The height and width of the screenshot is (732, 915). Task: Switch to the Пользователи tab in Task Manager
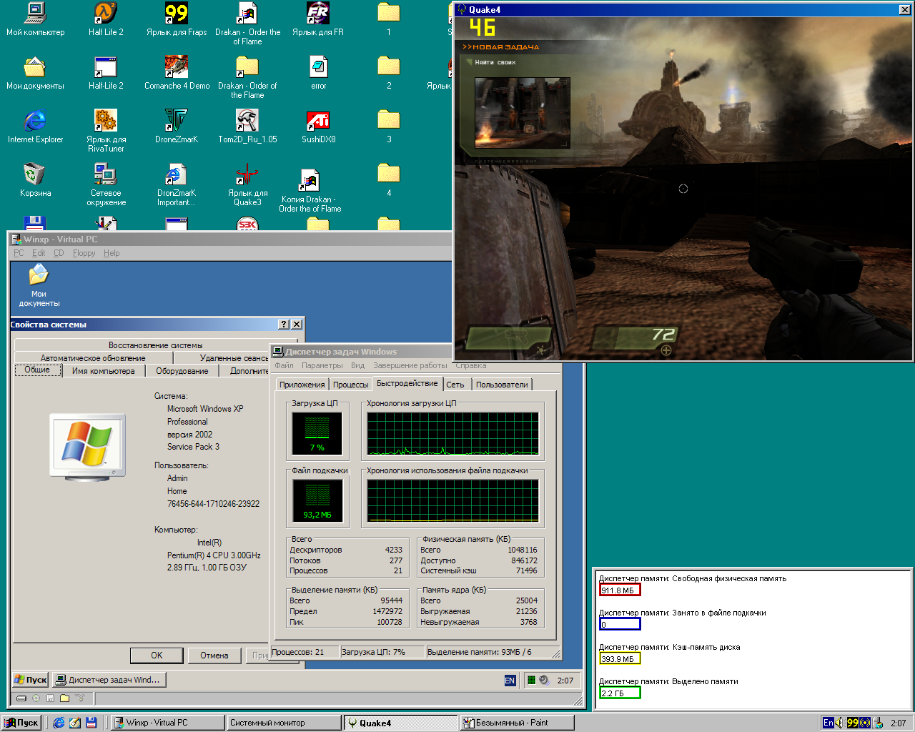502,385
